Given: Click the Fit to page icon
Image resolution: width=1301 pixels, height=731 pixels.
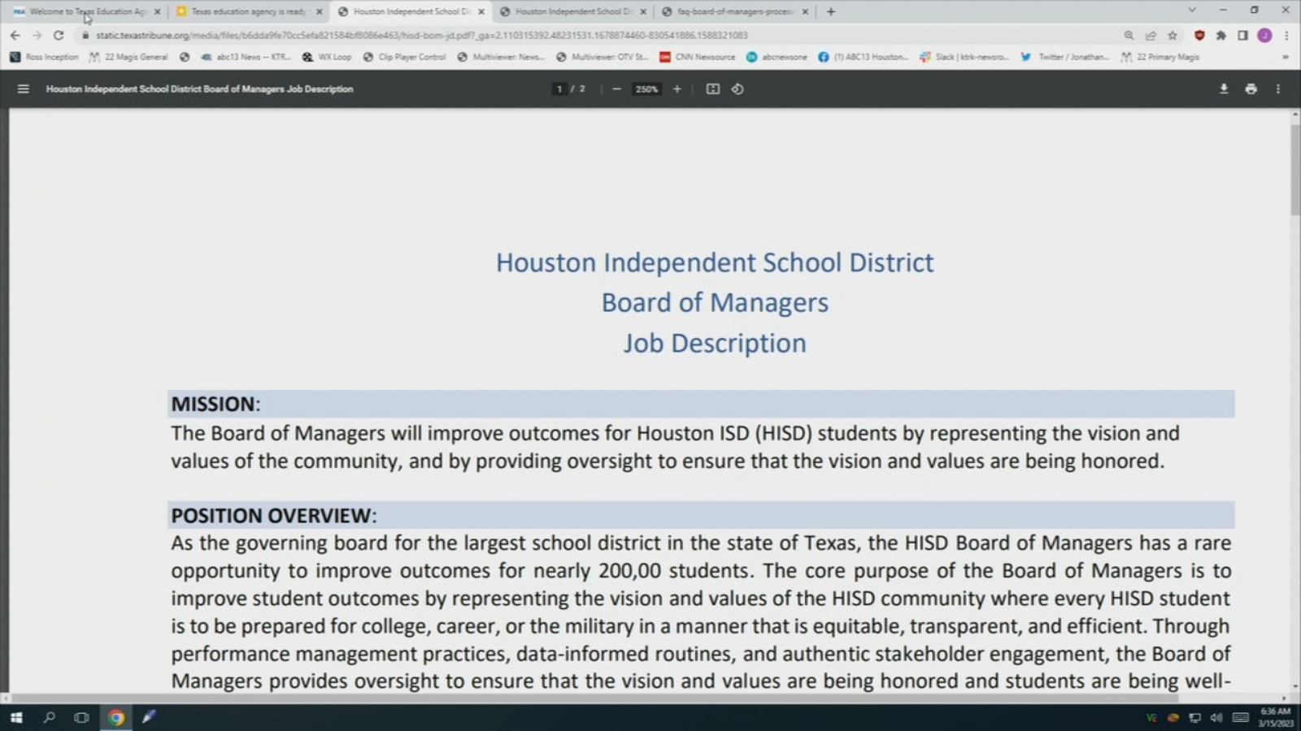Looking at the screenshot, I should coord(711,89).
